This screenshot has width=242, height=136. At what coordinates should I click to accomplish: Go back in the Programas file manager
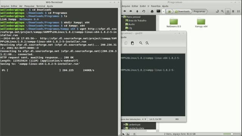[124, 11]
